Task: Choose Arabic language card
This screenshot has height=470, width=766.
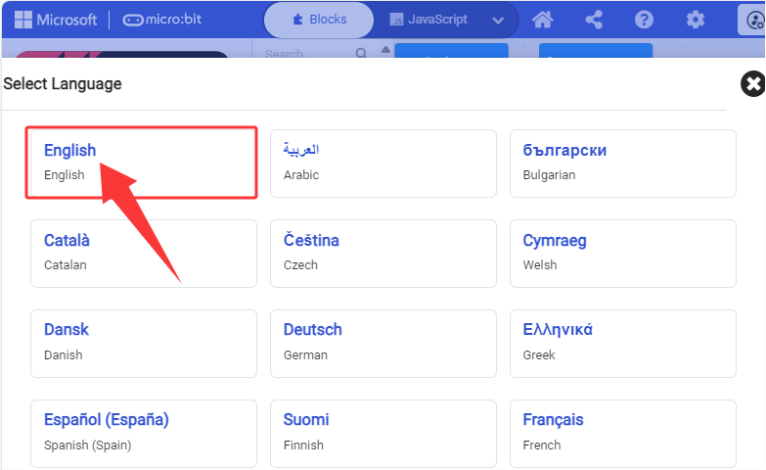Action: (x=383, y=164)
